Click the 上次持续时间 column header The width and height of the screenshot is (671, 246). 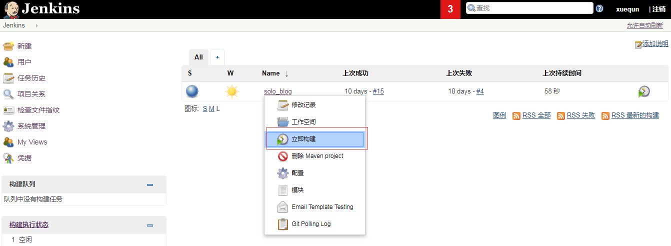(x=562, y=73)
